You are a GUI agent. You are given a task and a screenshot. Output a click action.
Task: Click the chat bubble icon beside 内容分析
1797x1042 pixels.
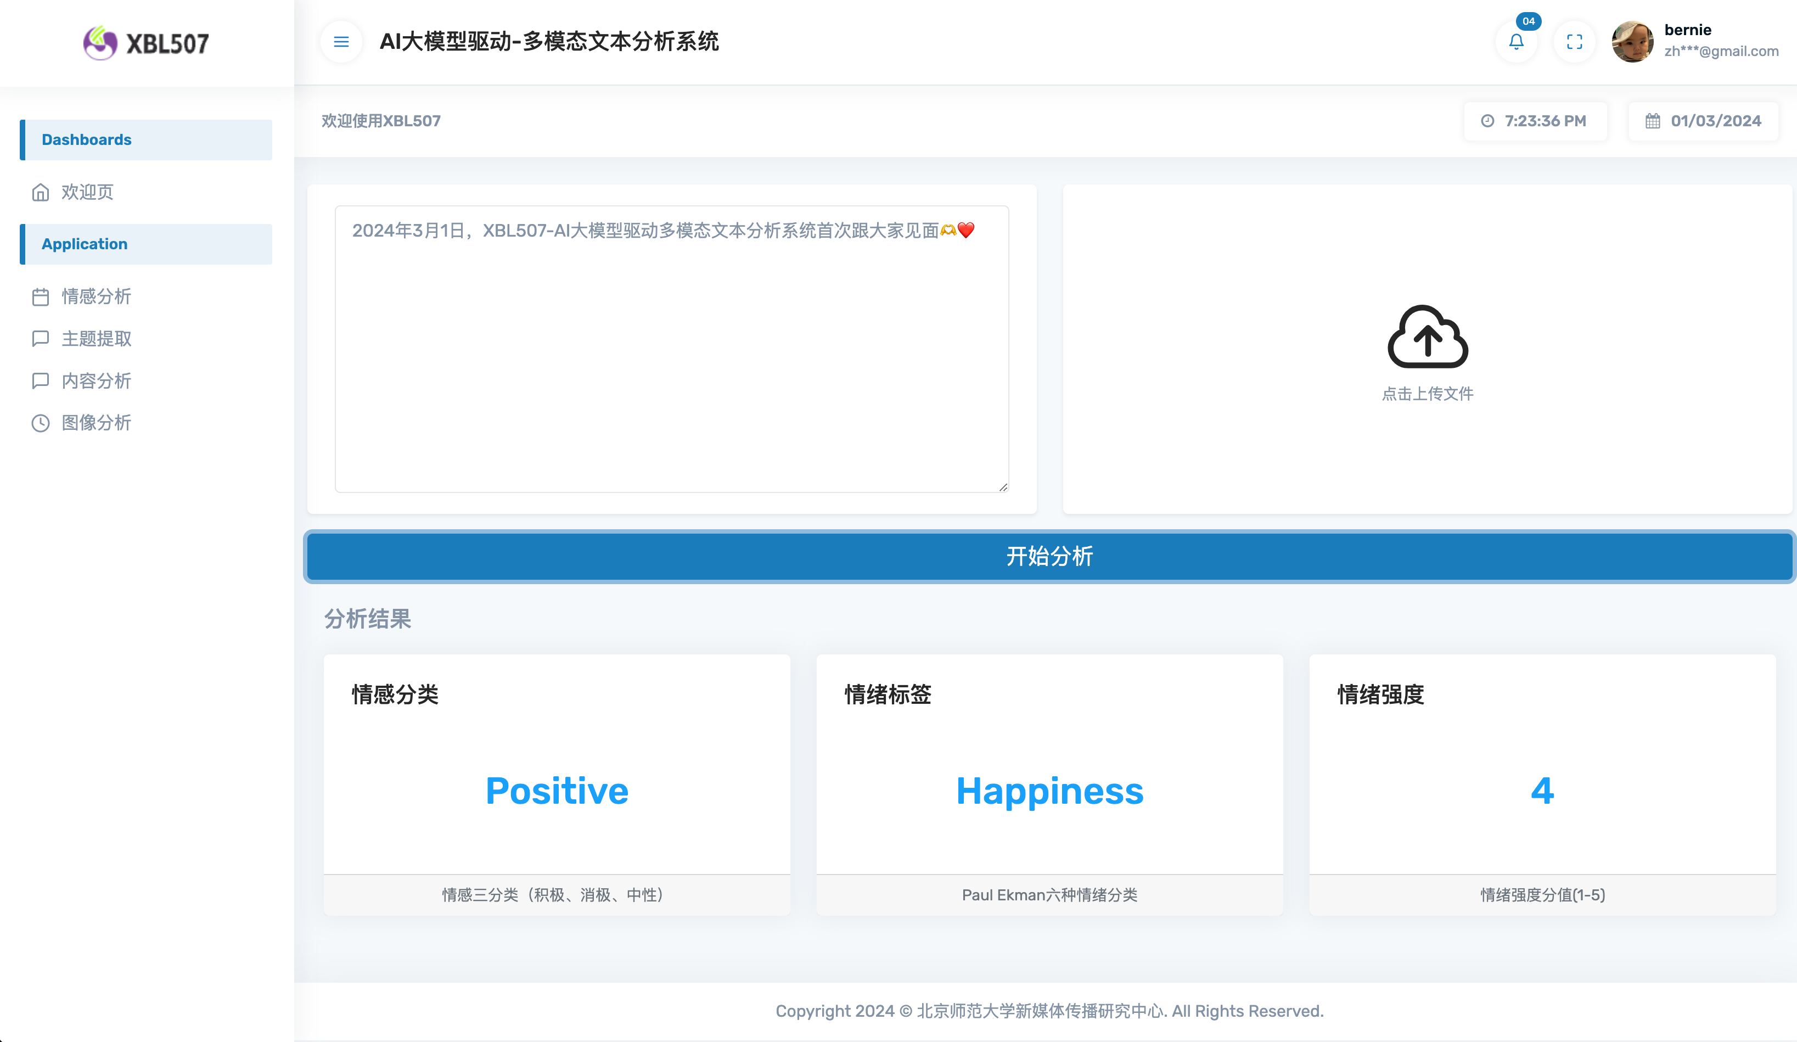41,381
